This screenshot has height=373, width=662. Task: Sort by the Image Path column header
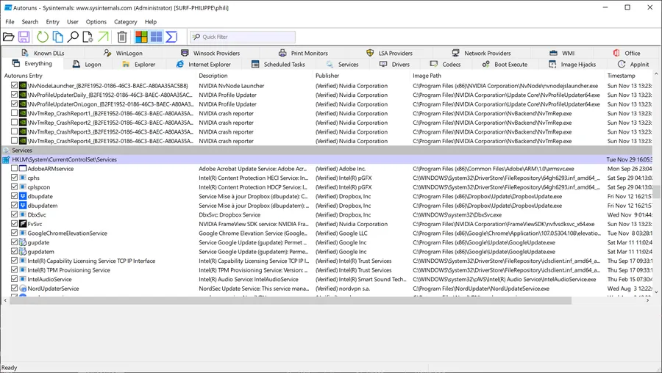coord(508,76)
